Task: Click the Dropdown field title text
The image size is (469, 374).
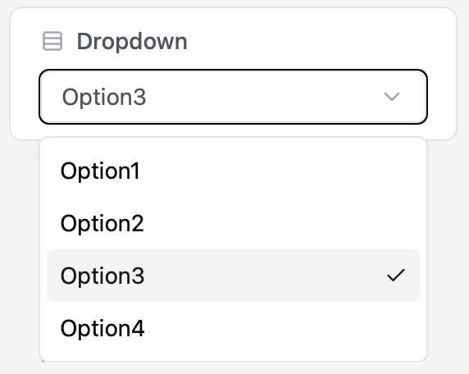Action: coord(132,42)
